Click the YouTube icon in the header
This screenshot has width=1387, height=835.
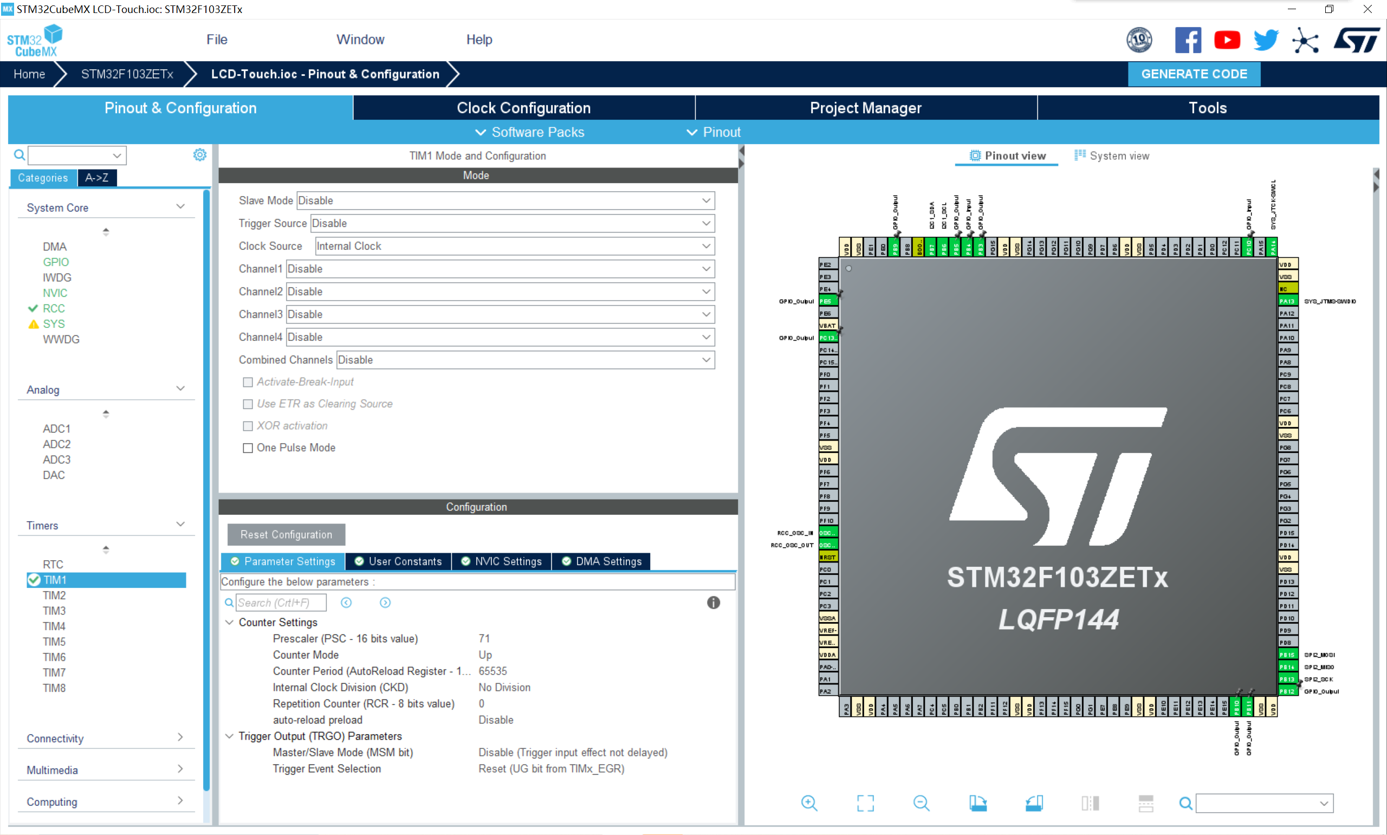1227,40
